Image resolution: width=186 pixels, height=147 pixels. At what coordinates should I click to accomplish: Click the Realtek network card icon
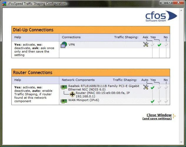tap(64, 87)
